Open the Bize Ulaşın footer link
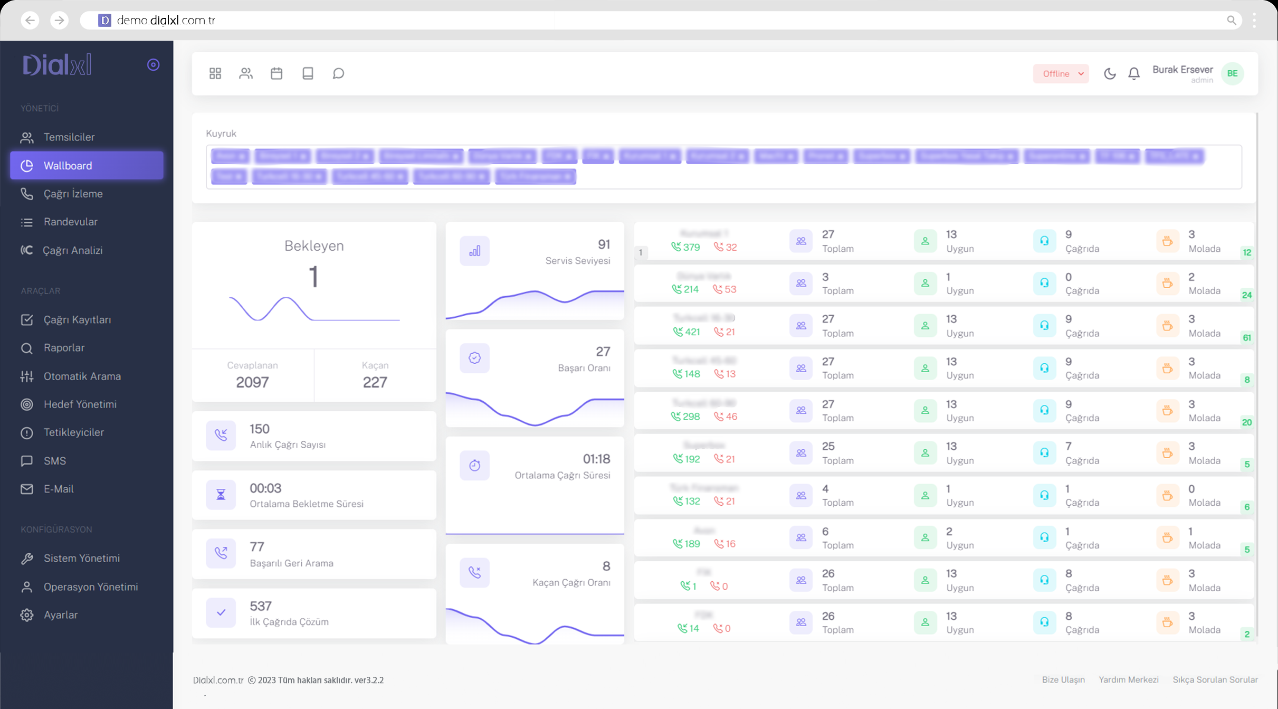Image resolution: width=1278 pixels, height=709 pixels. (1063, 680)
